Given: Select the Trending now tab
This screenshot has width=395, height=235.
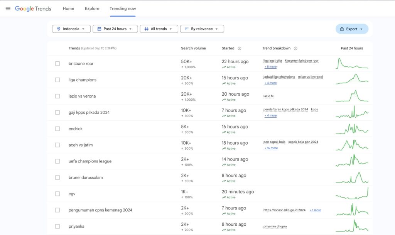Looking at the screenshot, I should tap(123, 8).
